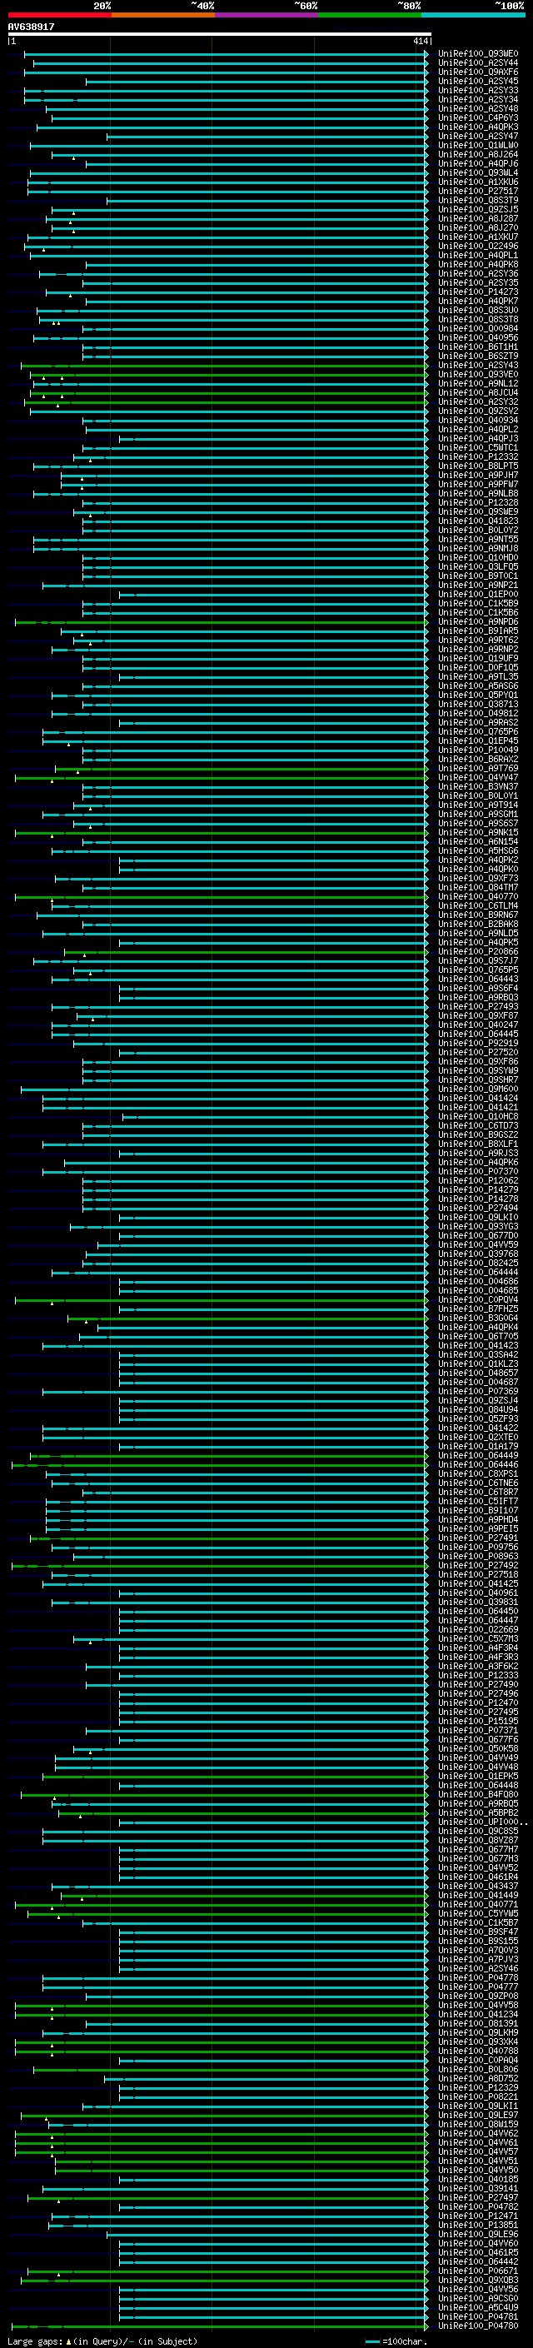Screen dimensions: 533x2348
Task: Select hit UniRef100_Q9ZSJ5
Action: 477,210
